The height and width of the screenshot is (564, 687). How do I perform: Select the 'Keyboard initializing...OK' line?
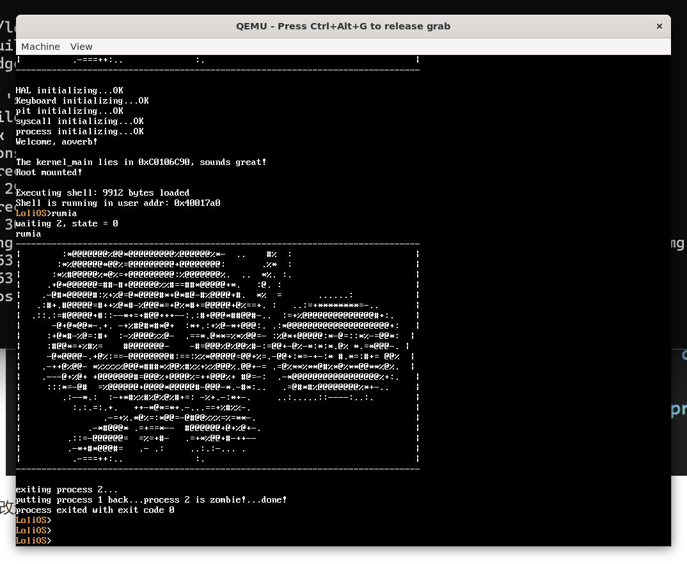pyautogui.click(x=82, y=100)
